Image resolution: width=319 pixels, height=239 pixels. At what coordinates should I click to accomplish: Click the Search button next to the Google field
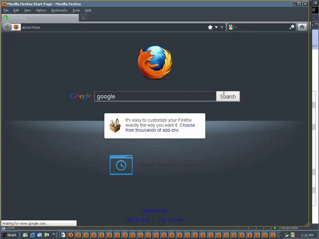click(x=228, y=96)
